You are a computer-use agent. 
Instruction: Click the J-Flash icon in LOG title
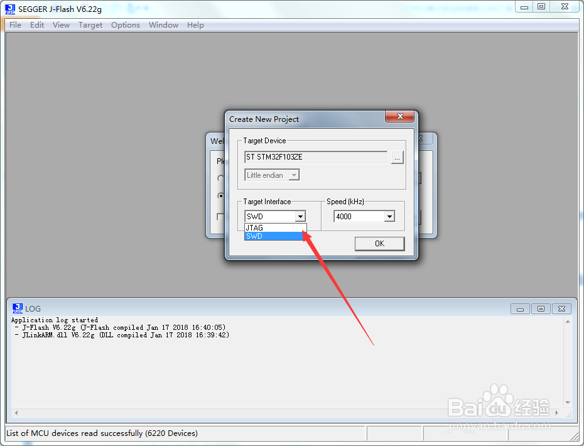coord(18,308)
